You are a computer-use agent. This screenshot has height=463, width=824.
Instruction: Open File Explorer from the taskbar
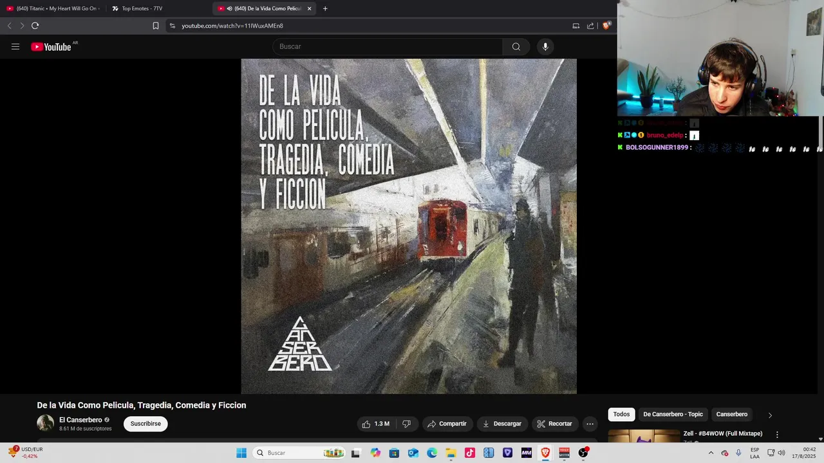(x=451, y=453)
